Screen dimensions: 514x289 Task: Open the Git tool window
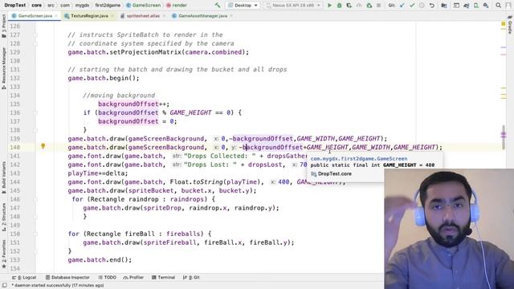tap(191, 278)
